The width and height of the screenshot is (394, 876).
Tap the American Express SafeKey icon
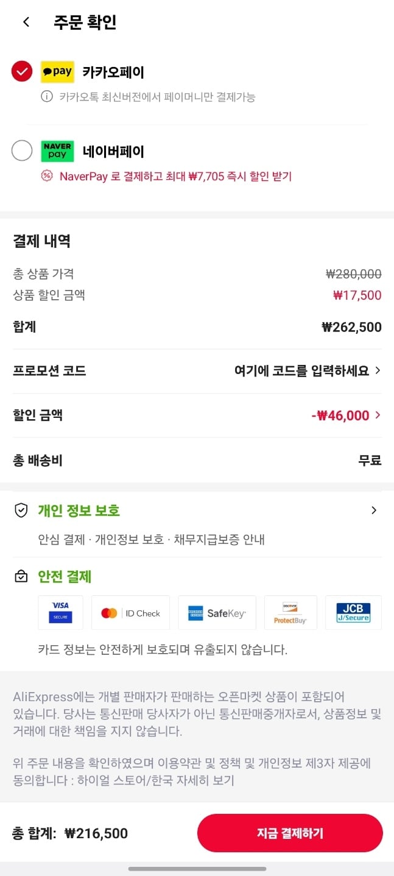[217, 613]
